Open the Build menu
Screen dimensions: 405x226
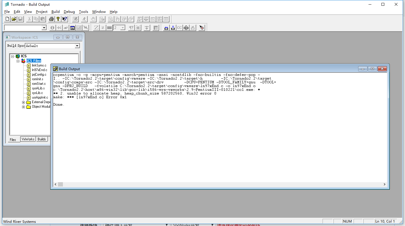click(x=55, y=12)
